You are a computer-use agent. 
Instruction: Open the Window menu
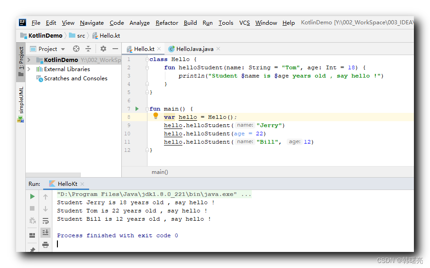266,23
